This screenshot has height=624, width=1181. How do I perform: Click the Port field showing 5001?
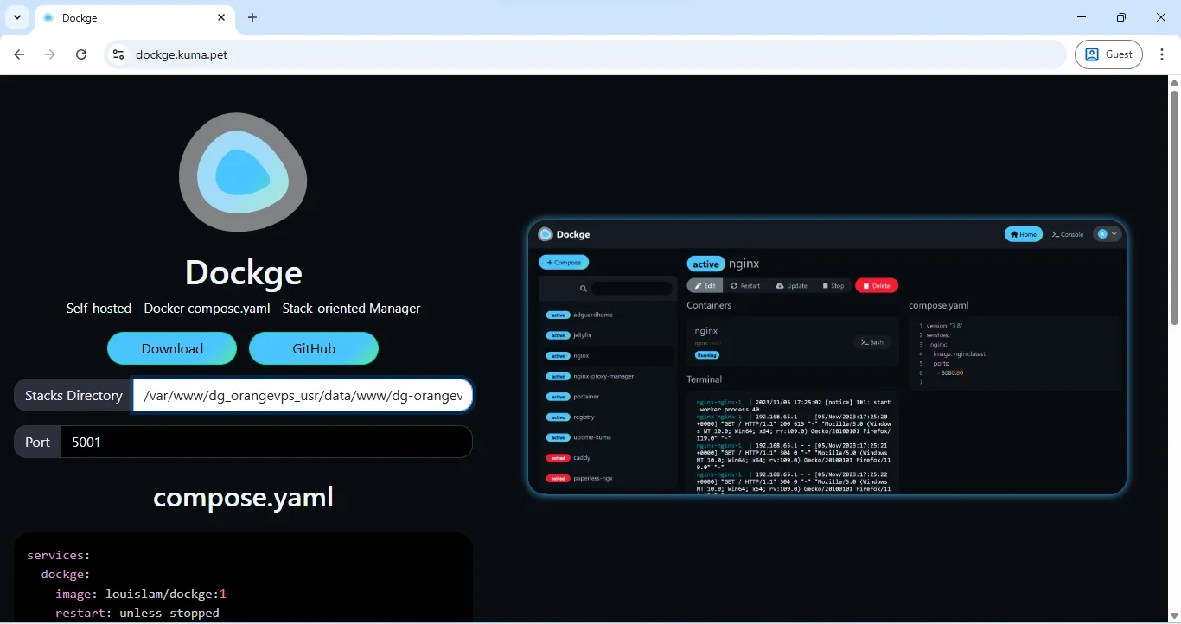(266, 442)
